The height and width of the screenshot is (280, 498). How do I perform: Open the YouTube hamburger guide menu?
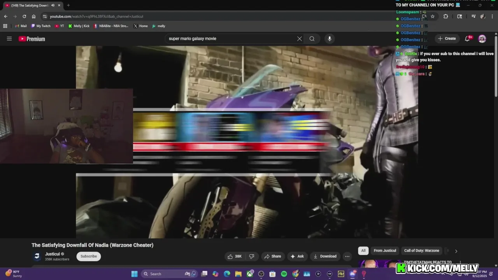pos(9,38)
